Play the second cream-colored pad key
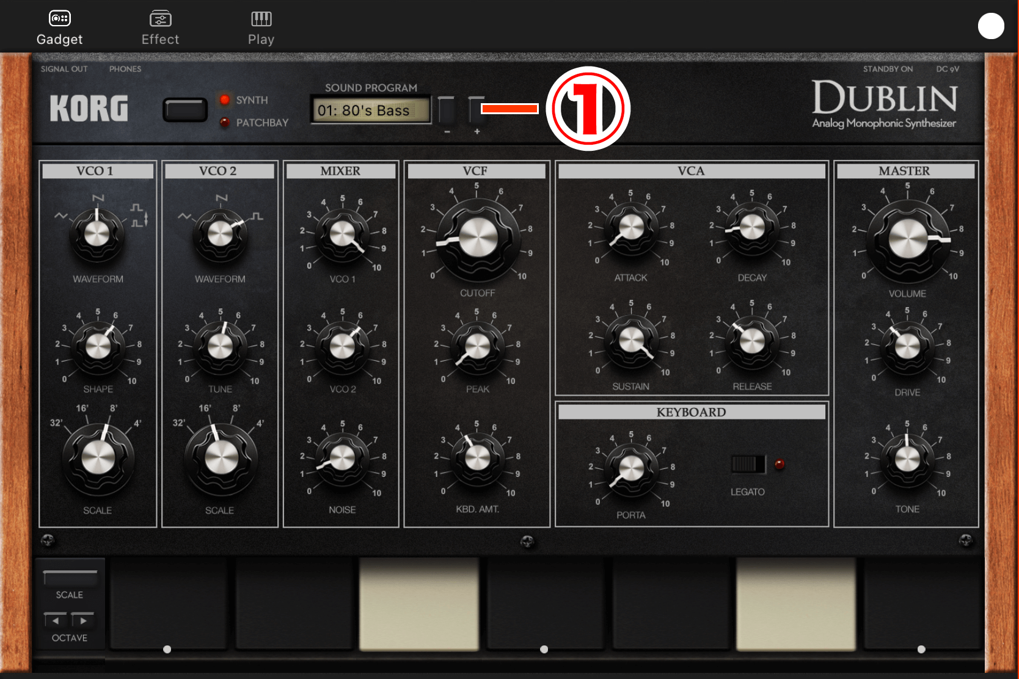The image size is (1019, 679). point(795,604)
